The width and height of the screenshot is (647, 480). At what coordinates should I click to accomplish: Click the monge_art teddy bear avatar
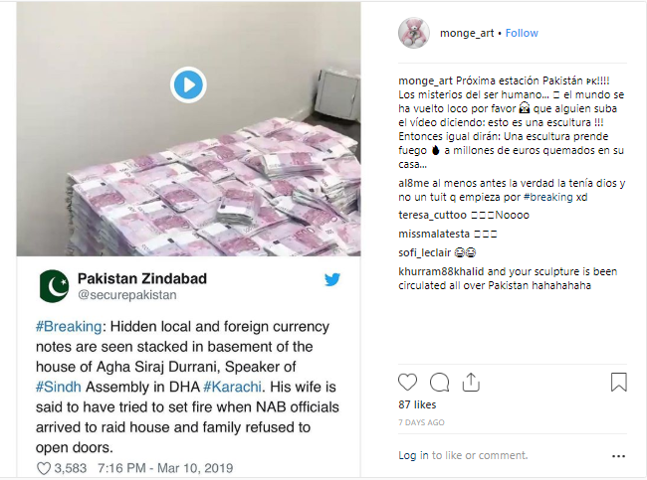click(x=414, y=33)
